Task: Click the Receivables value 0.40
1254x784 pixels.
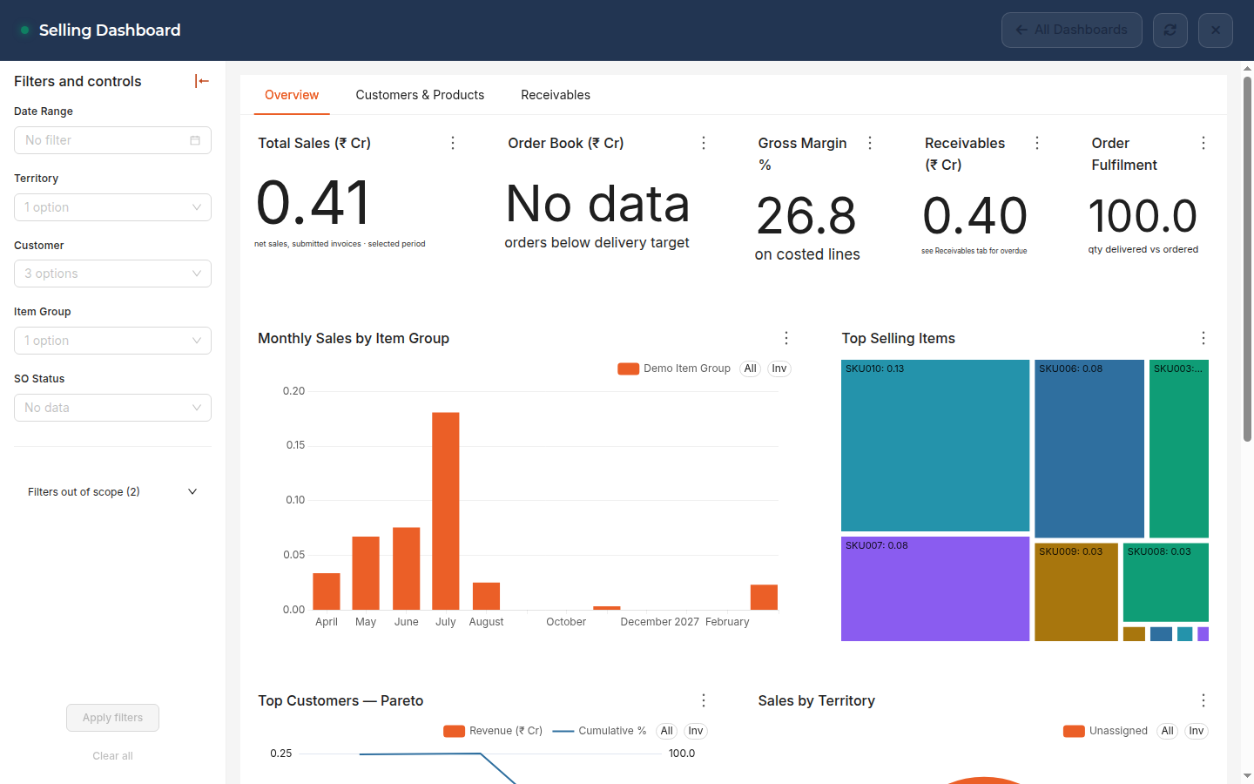Action: [x=975, y=216]
